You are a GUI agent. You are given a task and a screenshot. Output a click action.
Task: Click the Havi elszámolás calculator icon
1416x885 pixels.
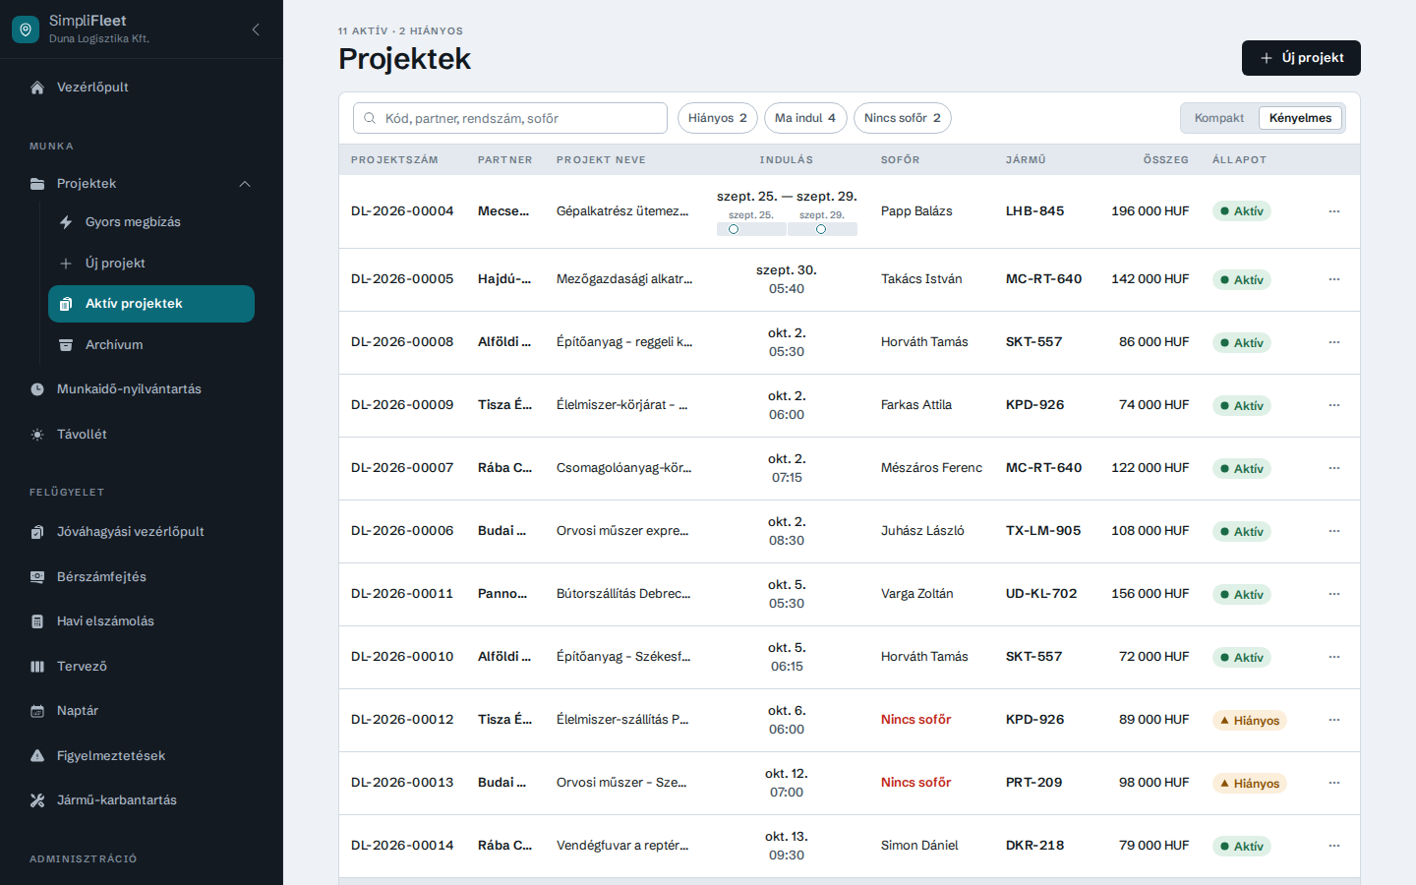click(37, 621)
